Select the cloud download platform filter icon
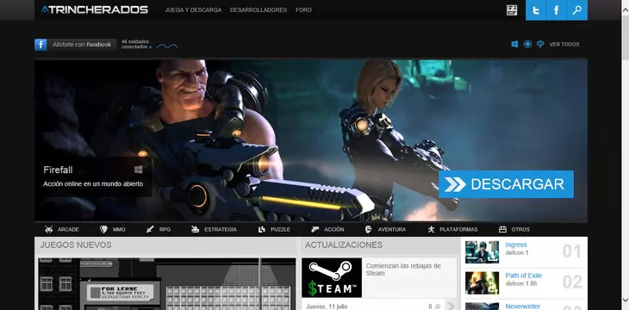629x310 pixels. click(540, 44)
